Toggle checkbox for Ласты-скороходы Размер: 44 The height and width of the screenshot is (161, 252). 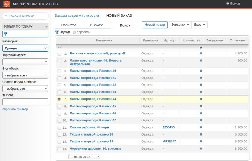tap(59, 99)
